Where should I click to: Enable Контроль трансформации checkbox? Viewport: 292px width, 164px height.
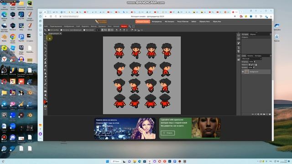tap(61, 30)
